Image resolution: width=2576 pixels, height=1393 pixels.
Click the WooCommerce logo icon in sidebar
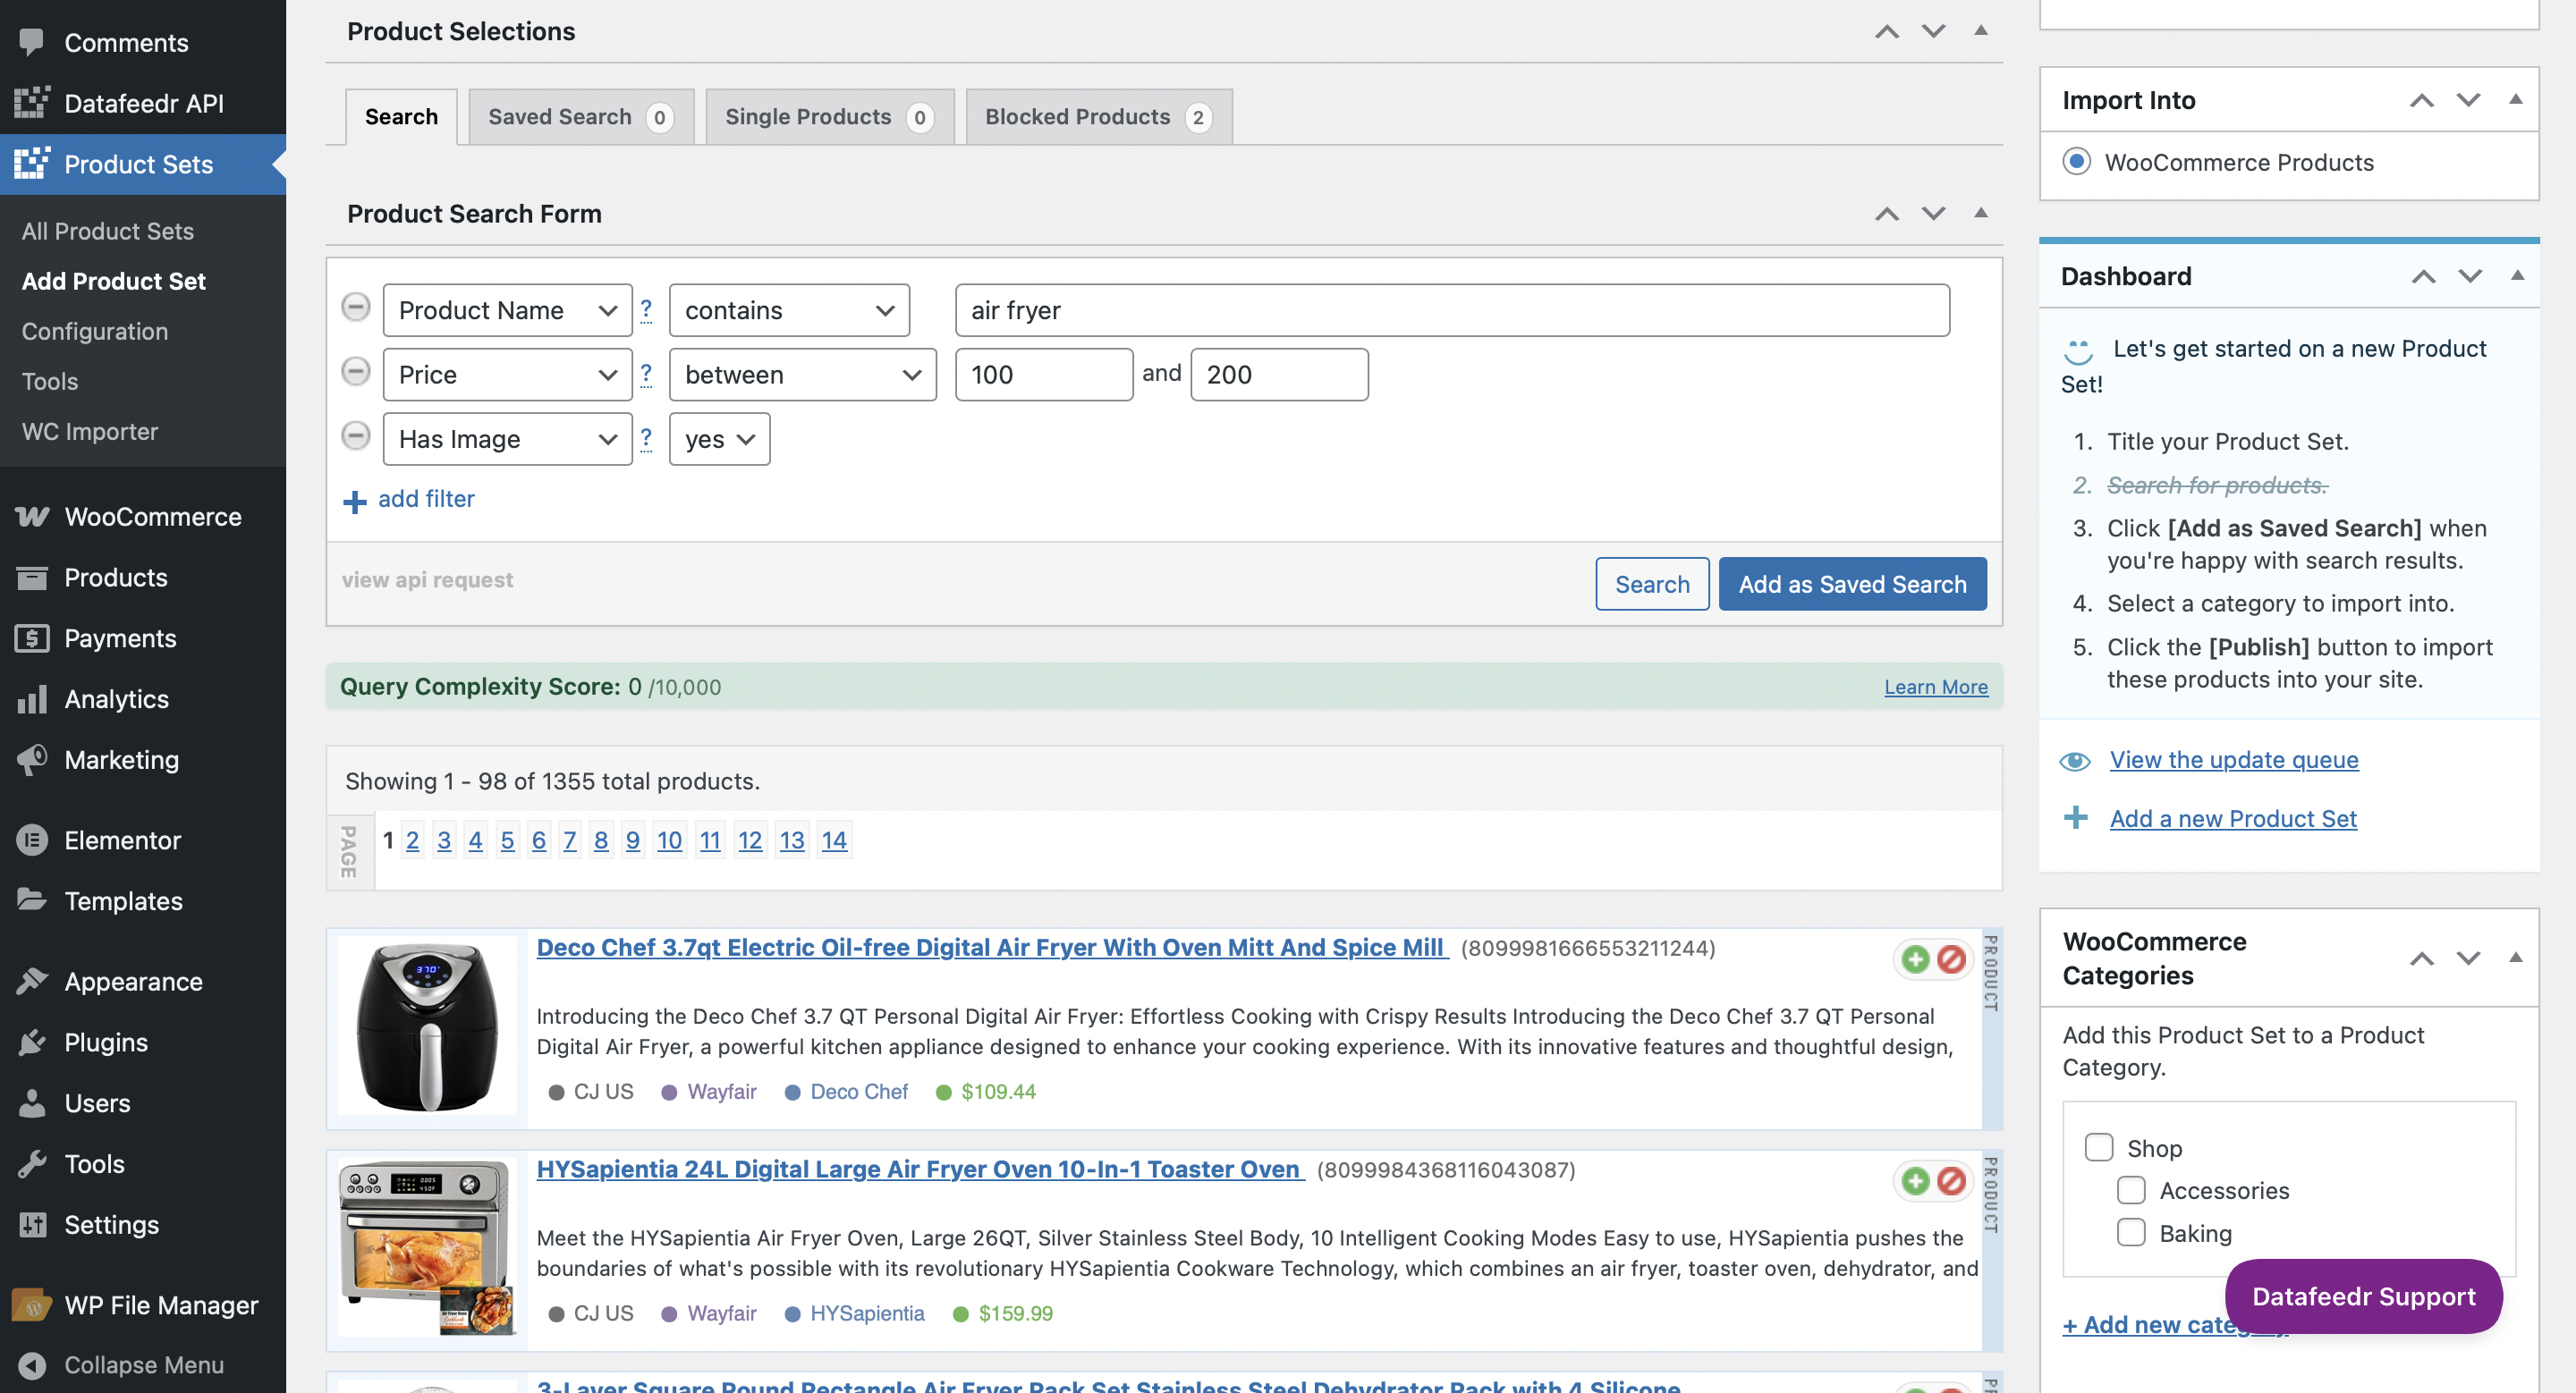tap(31, 517)
